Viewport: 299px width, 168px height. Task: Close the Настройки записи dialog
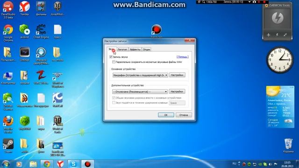[190, 40]
